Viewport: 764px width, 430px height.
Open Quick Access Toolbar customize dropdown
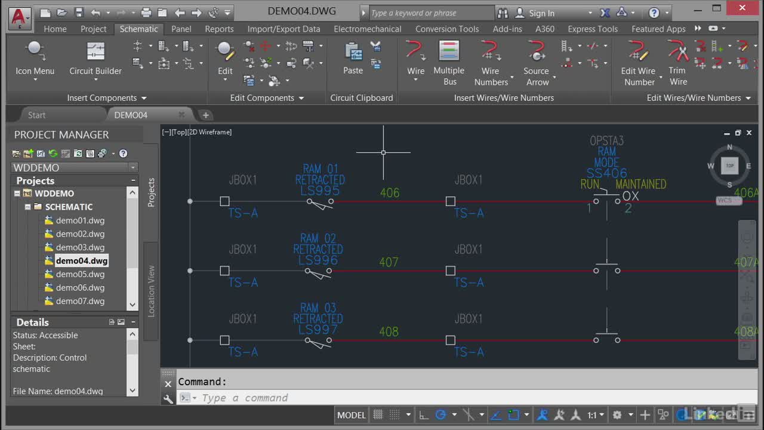pyautogui.click(x=227, y=13)
